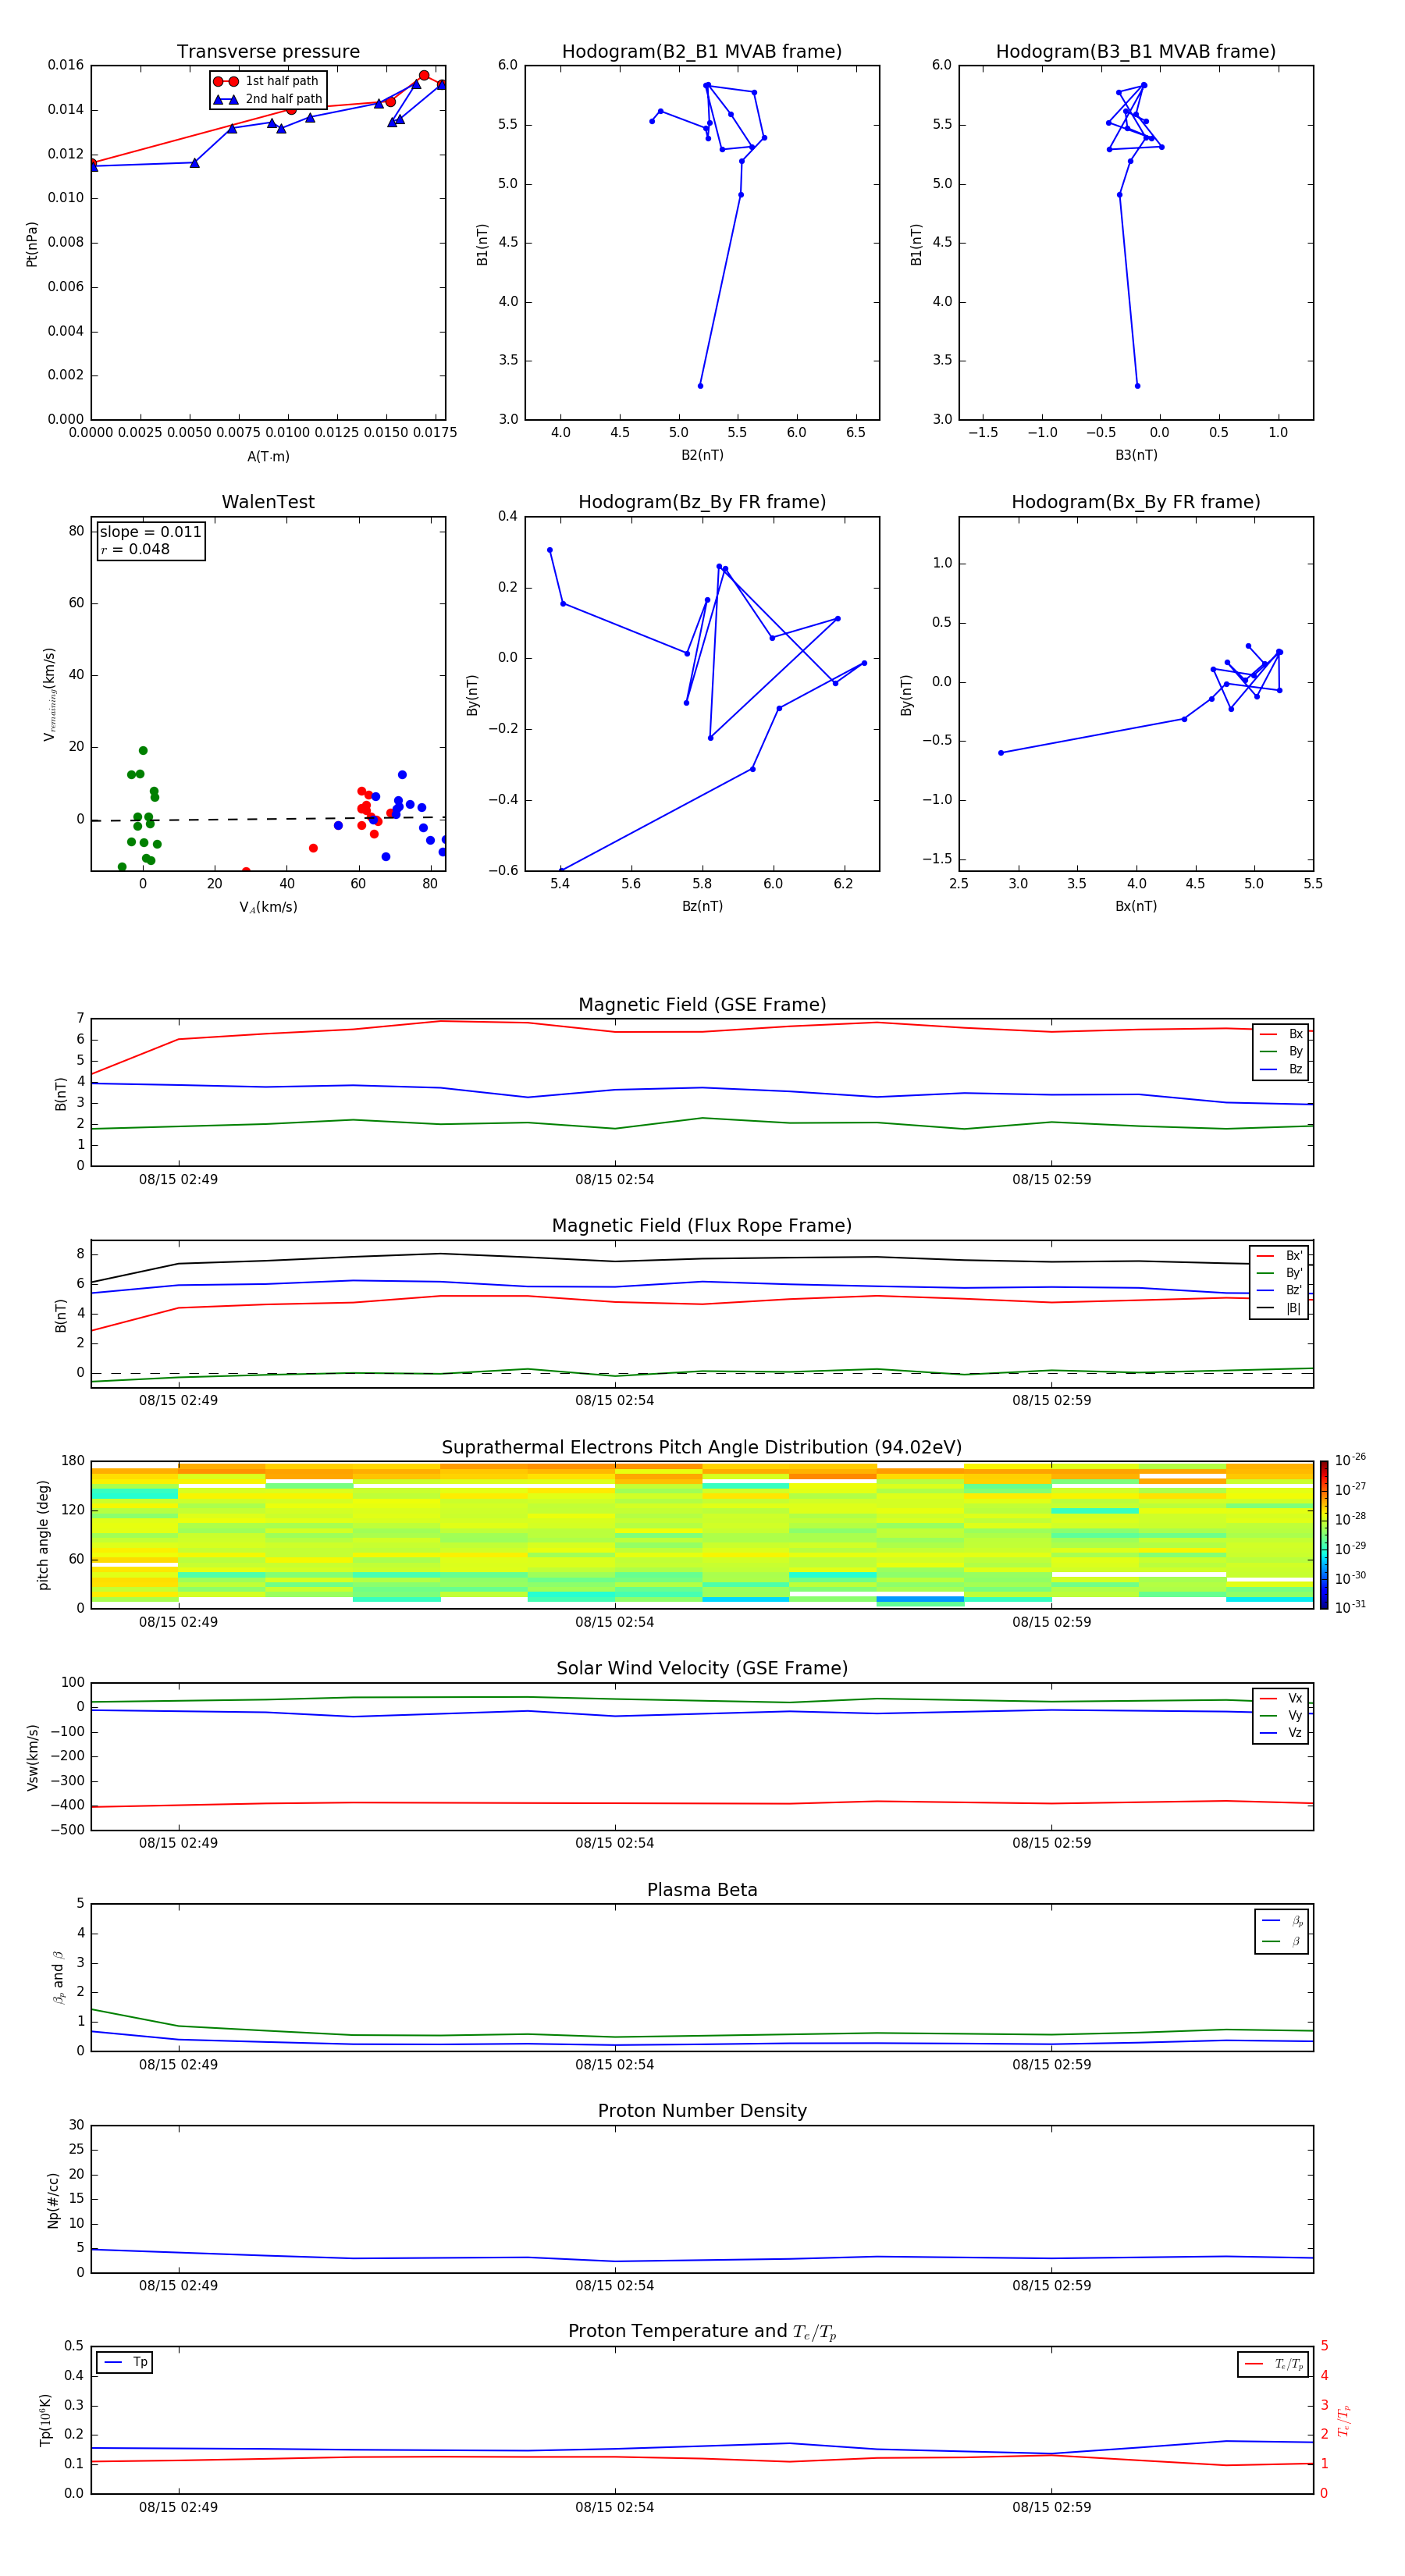Click the 'By' legend entry in GSE field plot
Image resolution: width=1405 pixels, height=2576 pixels.
pyautogui.click(x=1281, y=1051)
